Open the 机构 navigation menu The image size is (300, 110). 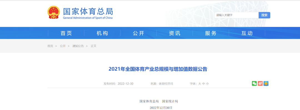pyautogui.click(x=102, y=33)
